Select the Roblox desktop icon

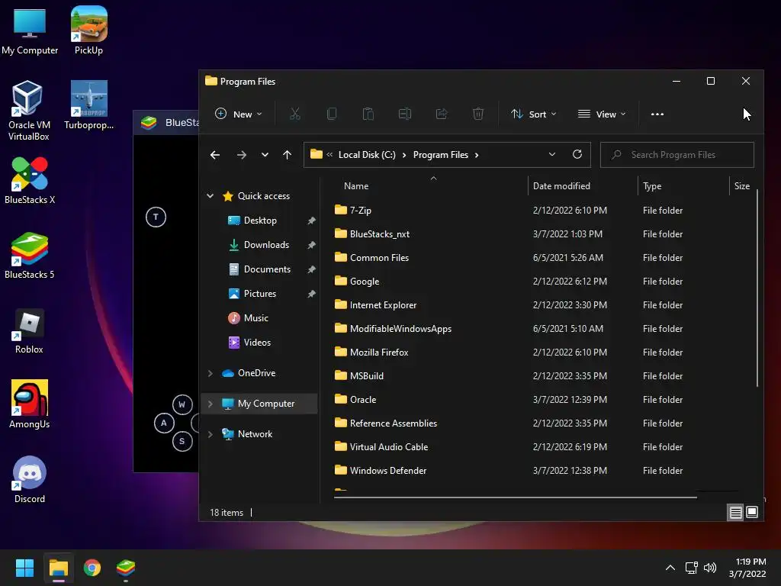(29, 331)
